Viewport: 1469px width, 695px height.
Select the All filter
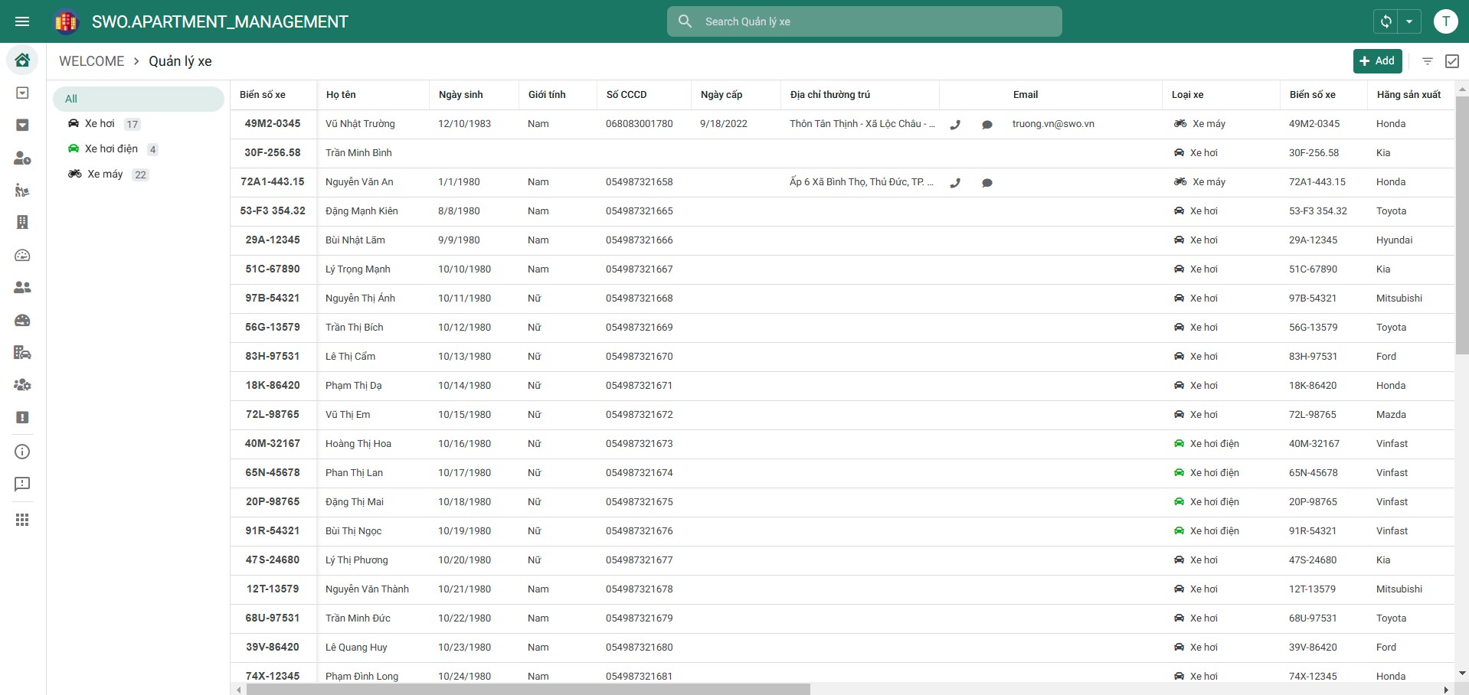tap(138, 99)
